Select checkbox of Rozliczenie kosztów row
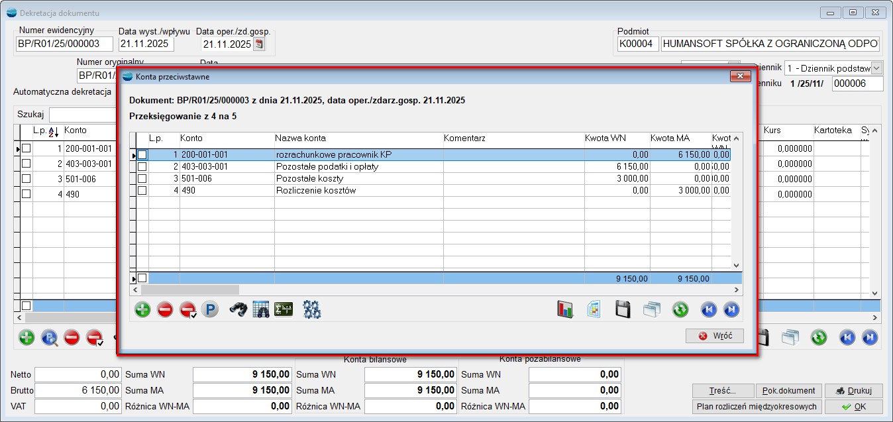 (142, 190)
